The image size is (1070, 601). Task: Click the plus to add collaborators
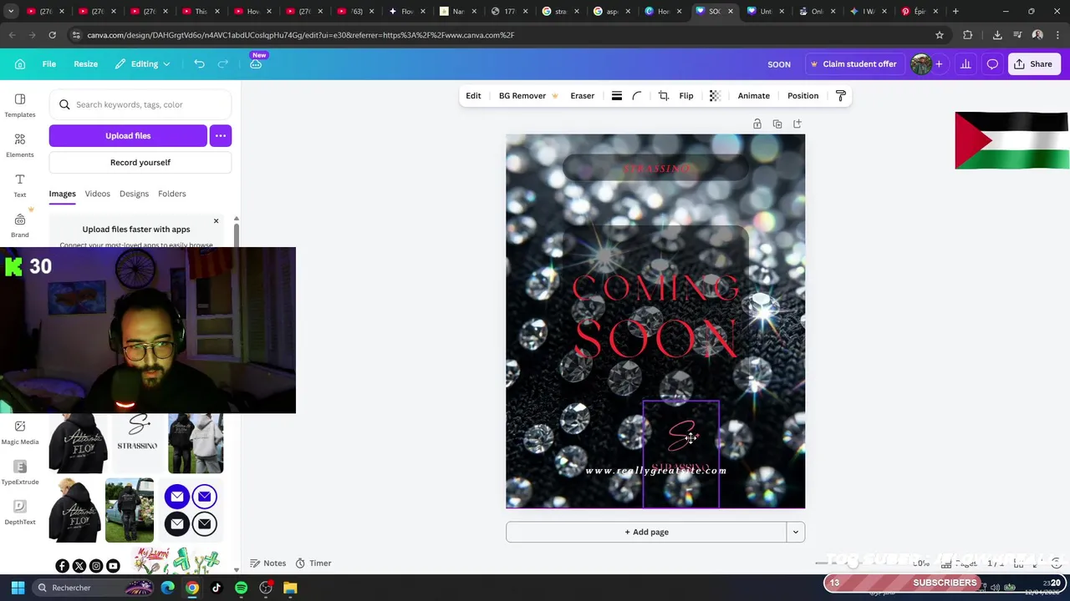pyautogui.click(x=939, y=64)
